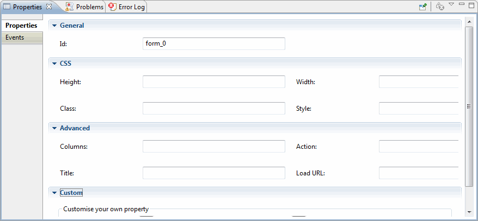Screen dimensions: 478x221
Task: Click the Columns input field
Action: tap(214, 146)
